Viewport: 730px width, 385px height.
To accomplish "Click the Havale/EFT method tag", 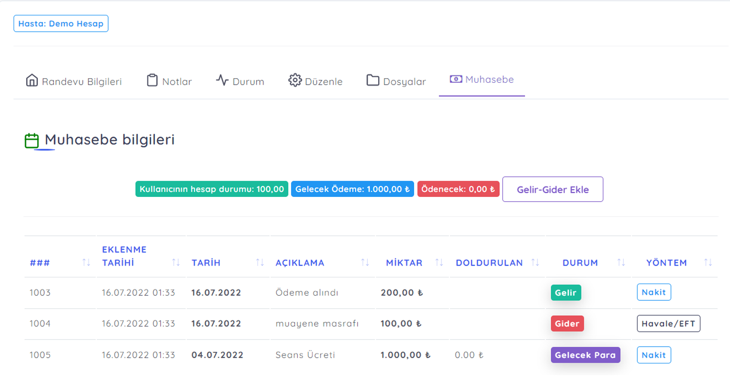I will (668, 324).
